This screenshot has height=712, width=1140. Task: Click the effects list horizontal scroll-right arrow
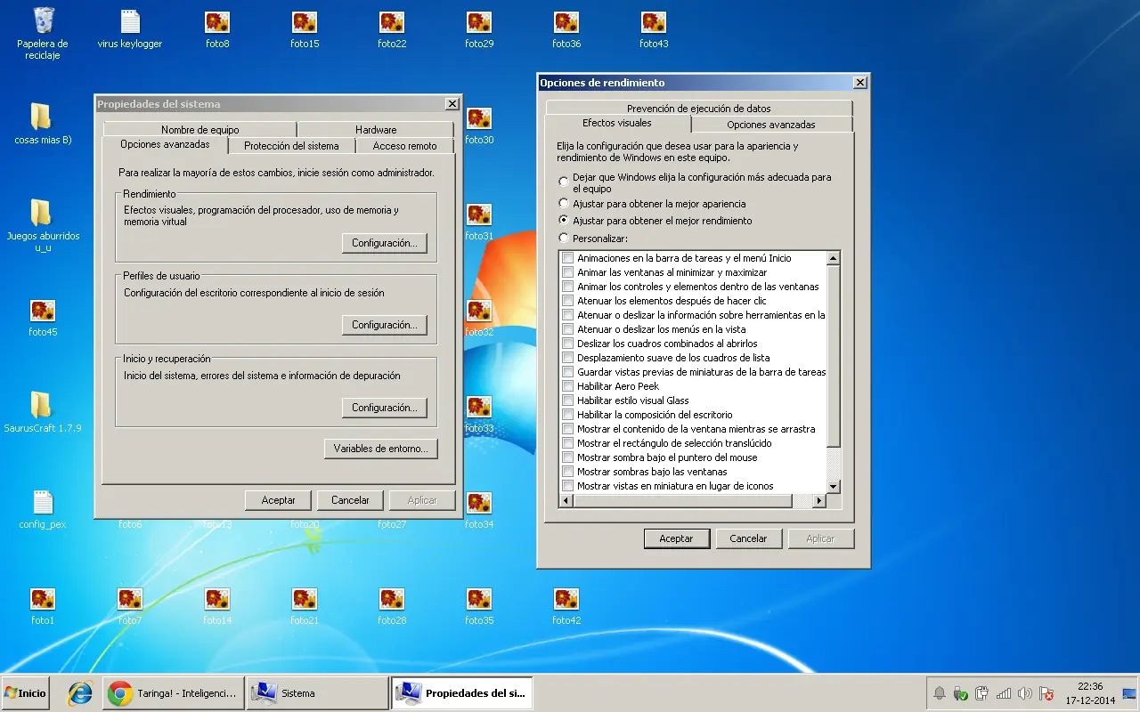pos(819,501)
